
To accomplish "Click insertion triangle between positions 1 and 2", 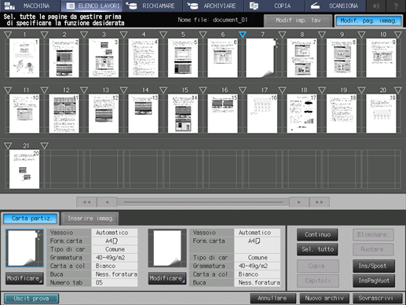I will click(45, 35).
